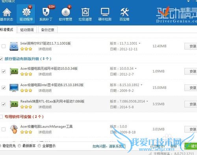Select the 全部显示 radio button

click(x=39, y=146)
